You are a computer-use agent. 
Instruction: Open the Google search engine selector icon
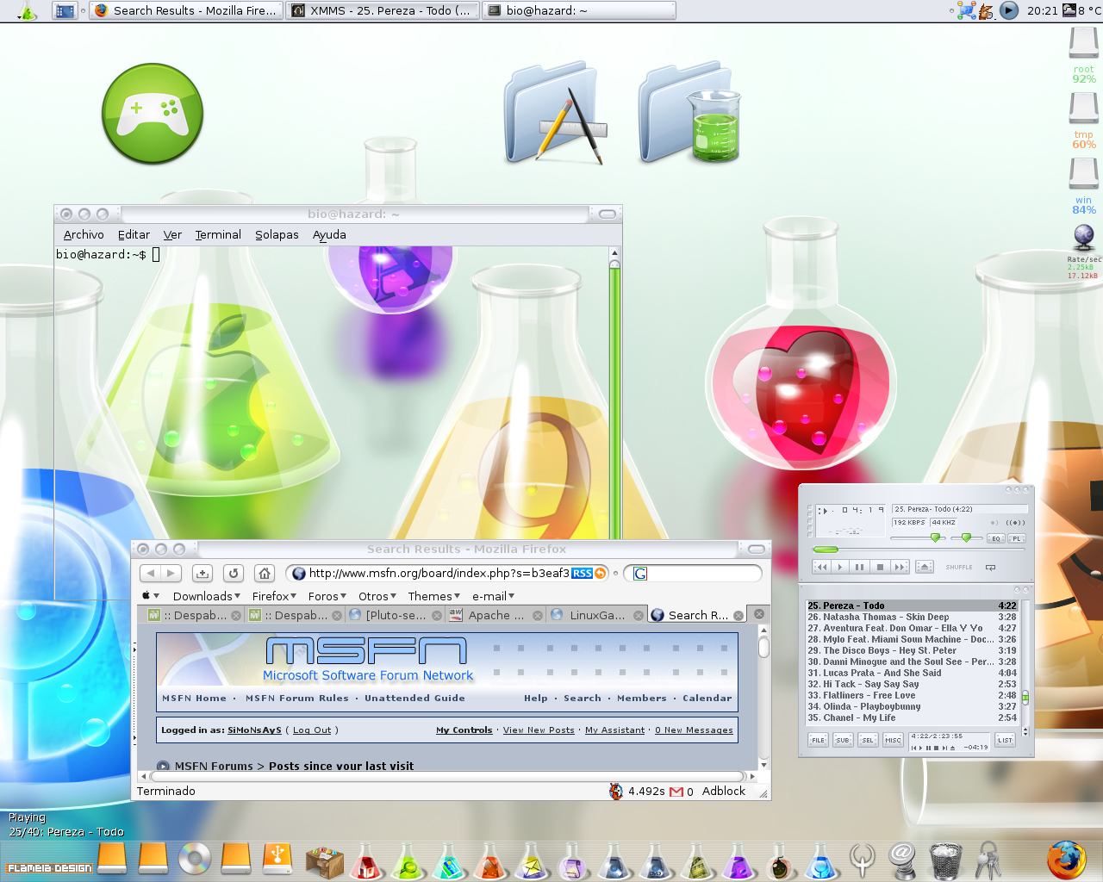pyautogui.click(x=640, y=574)
